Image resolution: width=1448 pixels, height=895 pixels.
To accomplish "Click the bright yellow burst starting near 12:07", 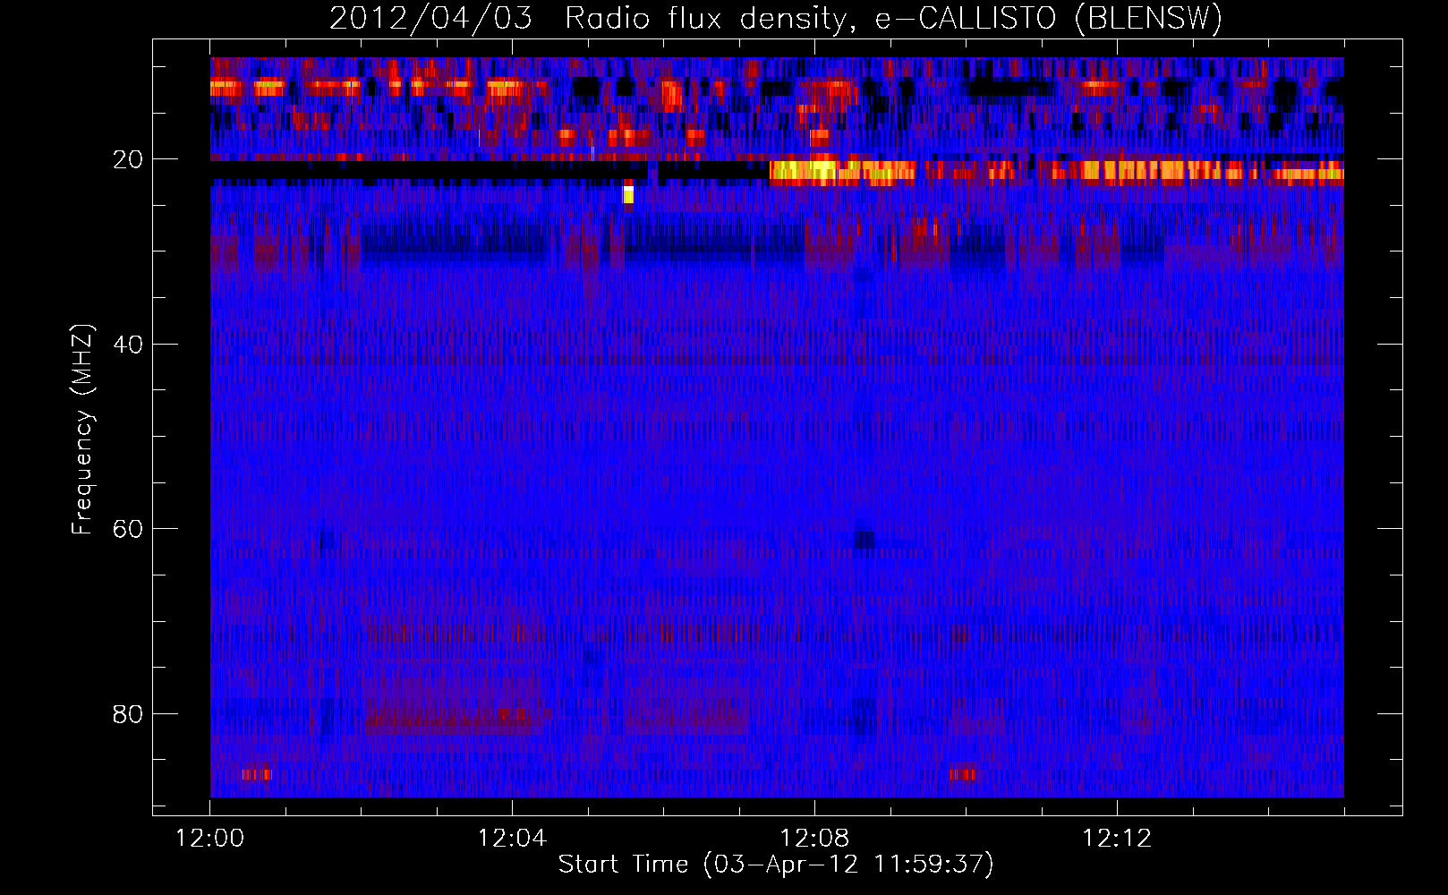I will pyautogui.click(x=842, y=173).
